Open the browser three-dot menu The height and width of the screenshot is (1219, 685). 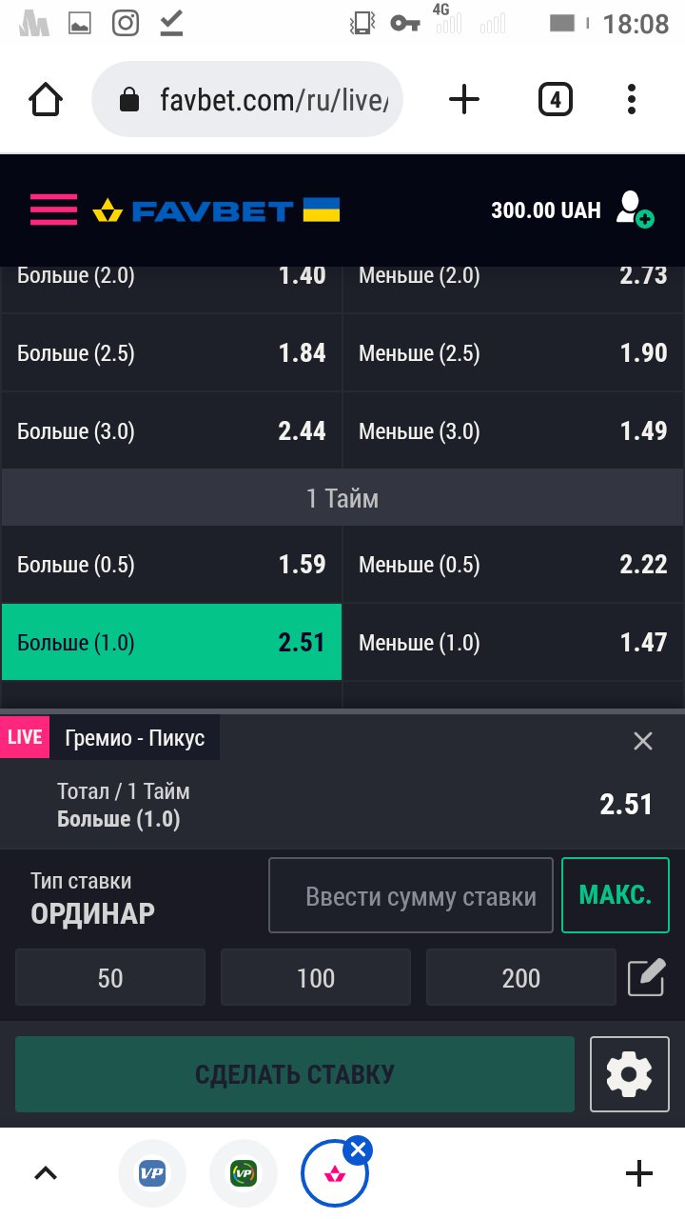(x=631, y=98)
